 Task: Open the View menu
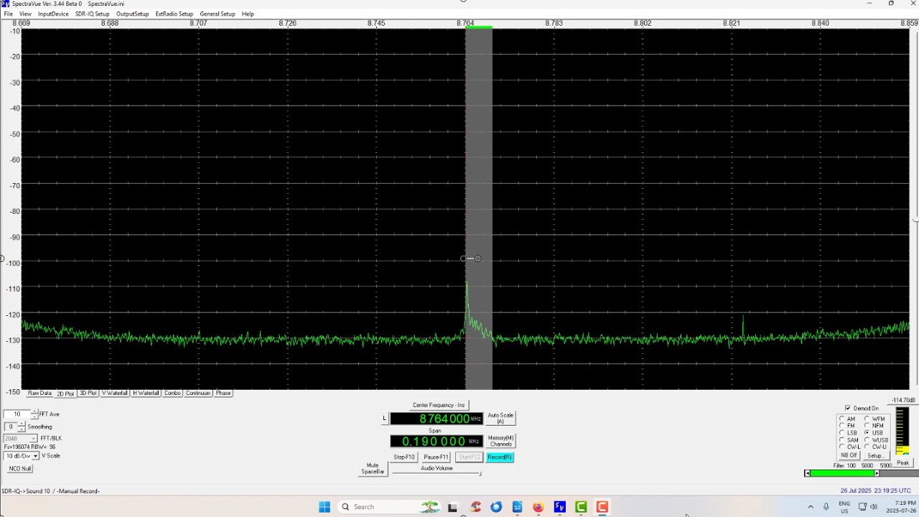25,14
